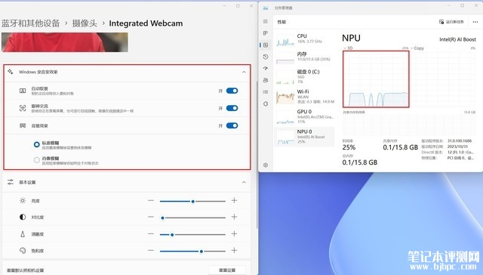Open the Services page icon
The height and width of the screenshot is (275, 483).
[x=266, y=104]
